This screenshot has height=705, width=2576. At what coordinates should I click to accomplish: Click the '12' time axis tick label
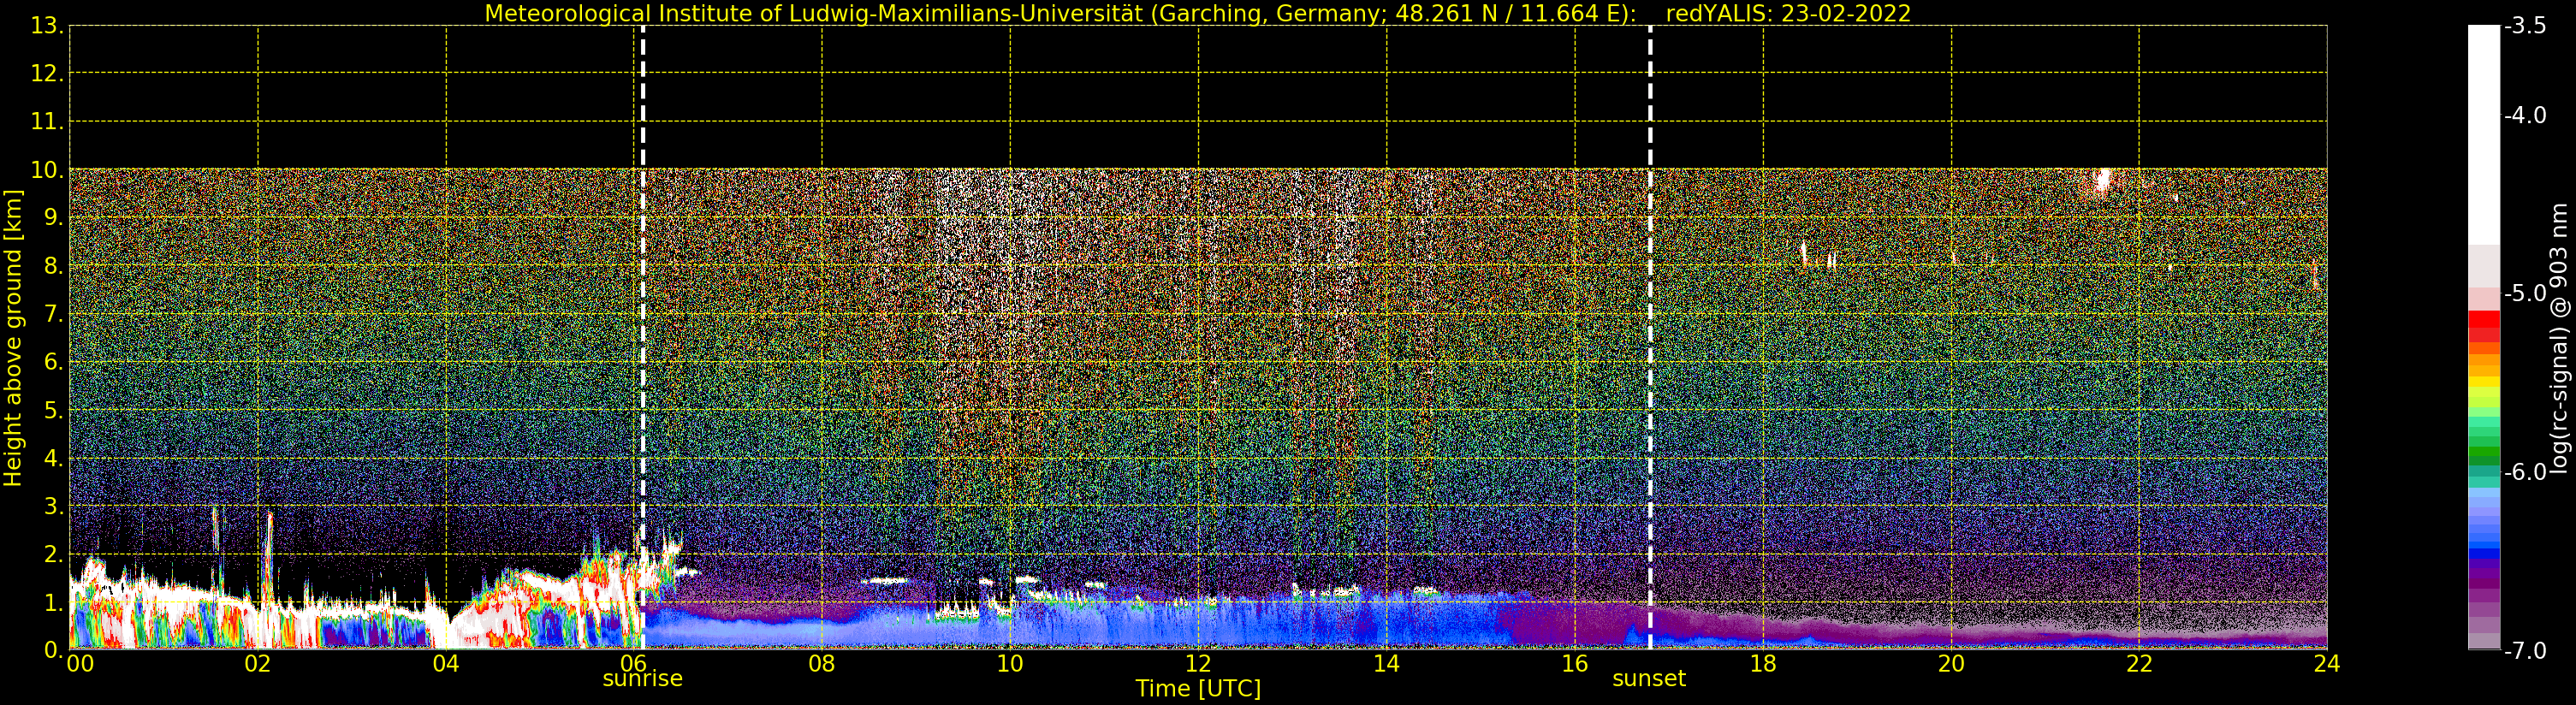click(1198, 664)
